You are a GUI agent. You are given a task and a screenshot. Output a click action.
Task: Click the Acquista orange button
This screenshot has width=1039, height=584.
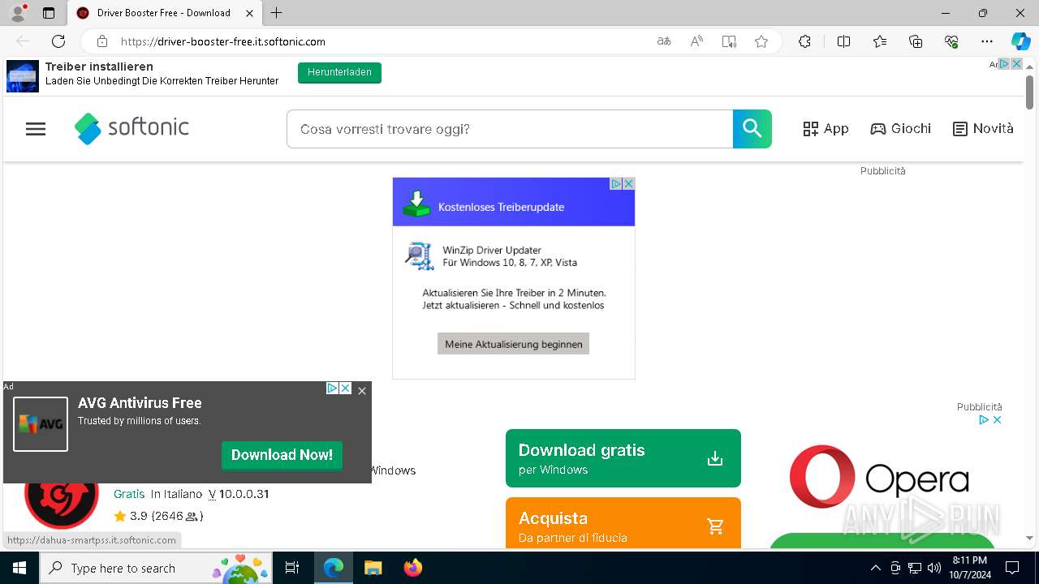pyautogui.click(x=623, y=522)
